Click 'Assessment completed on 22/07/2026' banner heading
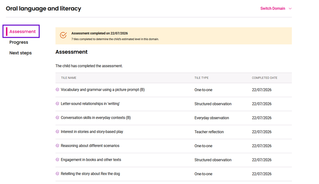 (x=100, y=33)
